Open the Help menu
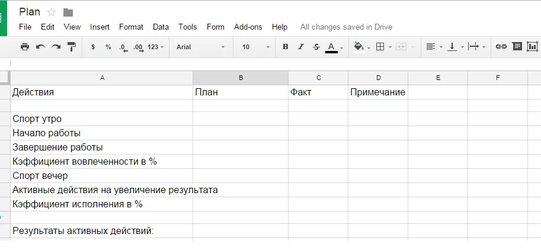Viewport: 541px width, 250px height. click(280, 27)
